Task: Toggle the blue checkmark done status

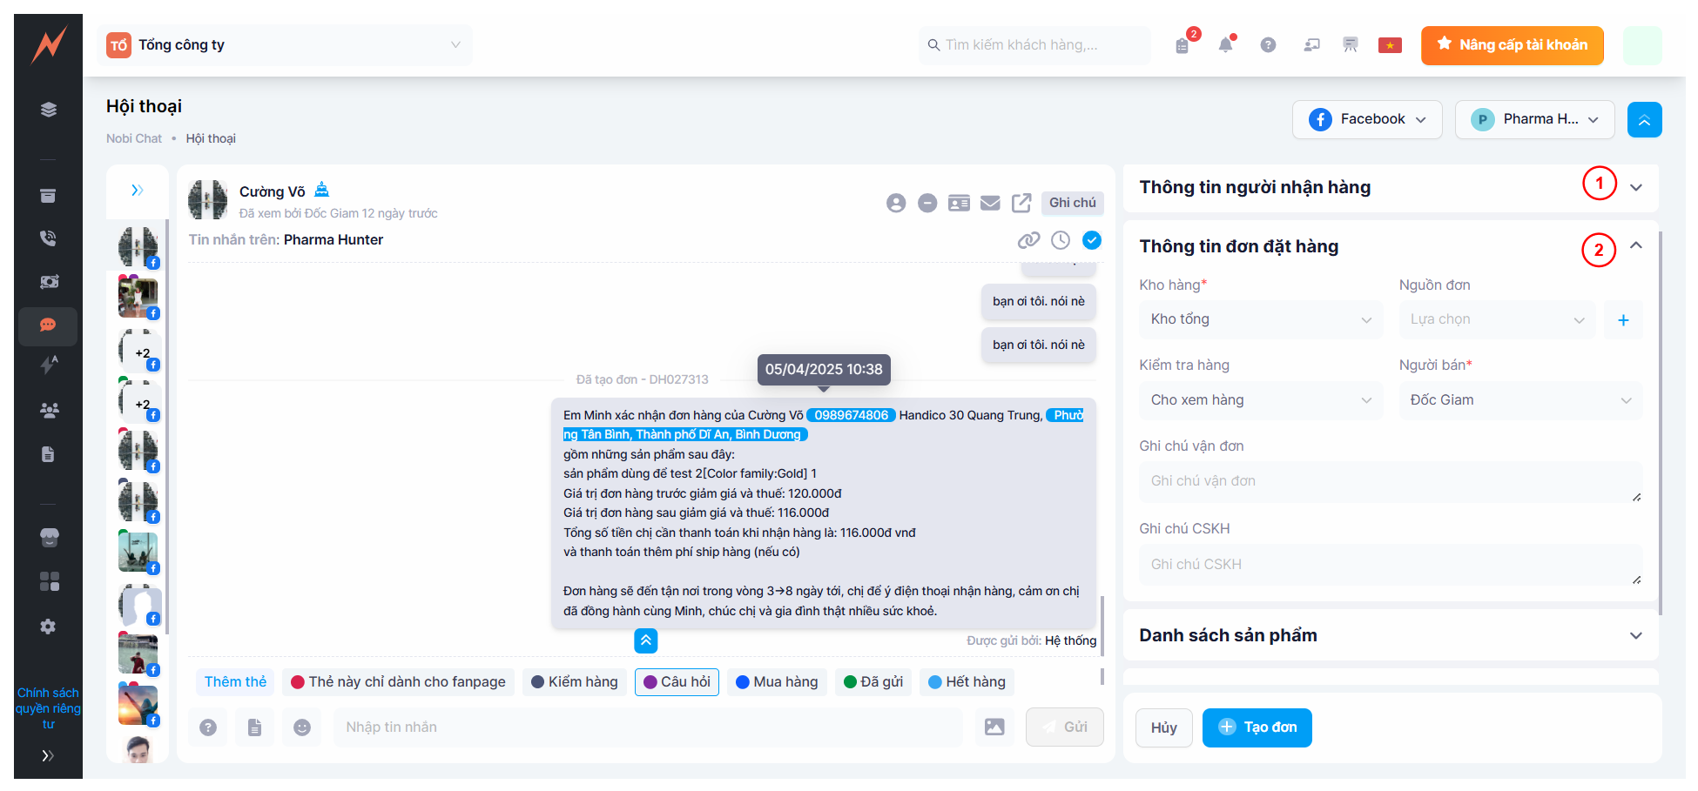Action: tap(1092, 240)
